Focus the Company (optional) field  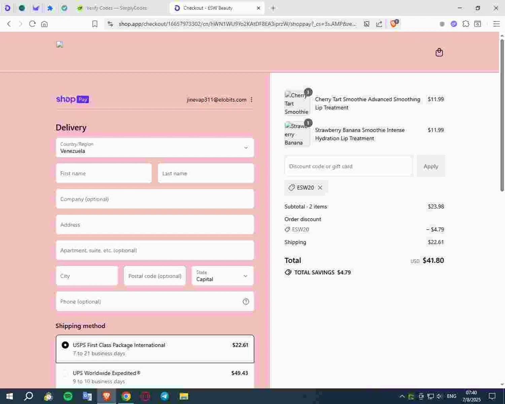click(x=155, y=199)
